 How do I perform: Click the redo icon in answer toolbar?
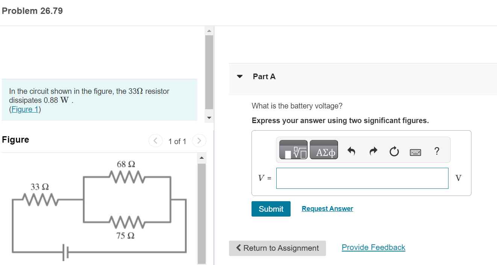tap(373, 151)
